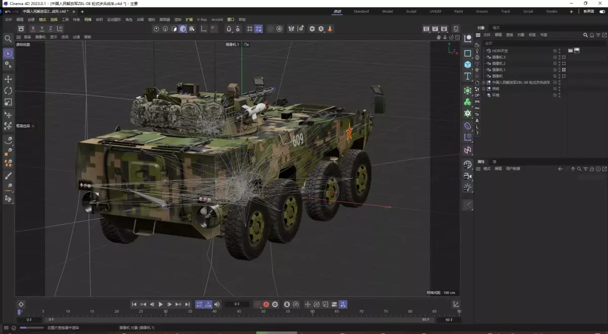
Task: Toggle the timeline sound speaker icon
Action: pos(217,304)
